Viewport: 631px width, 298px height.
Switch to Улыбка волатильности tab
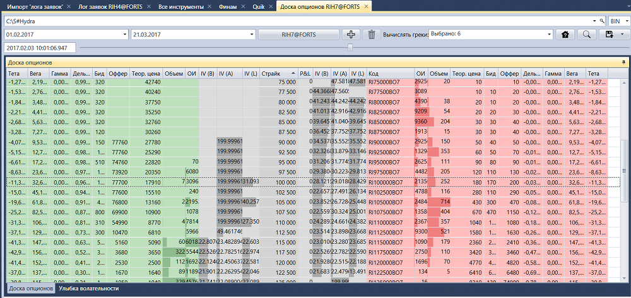pyautogui.click(x=88, y=289)
